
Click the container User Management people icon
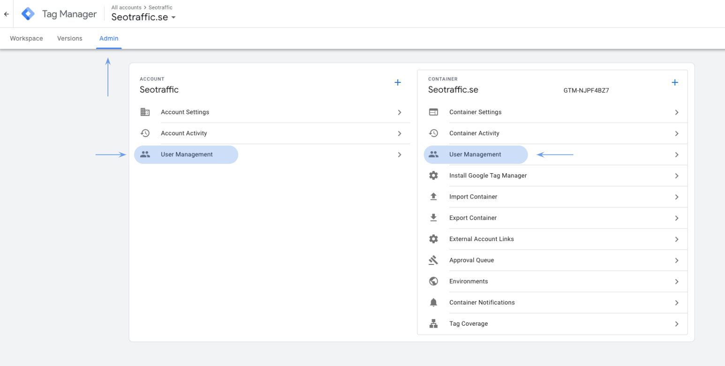point(433,154)
